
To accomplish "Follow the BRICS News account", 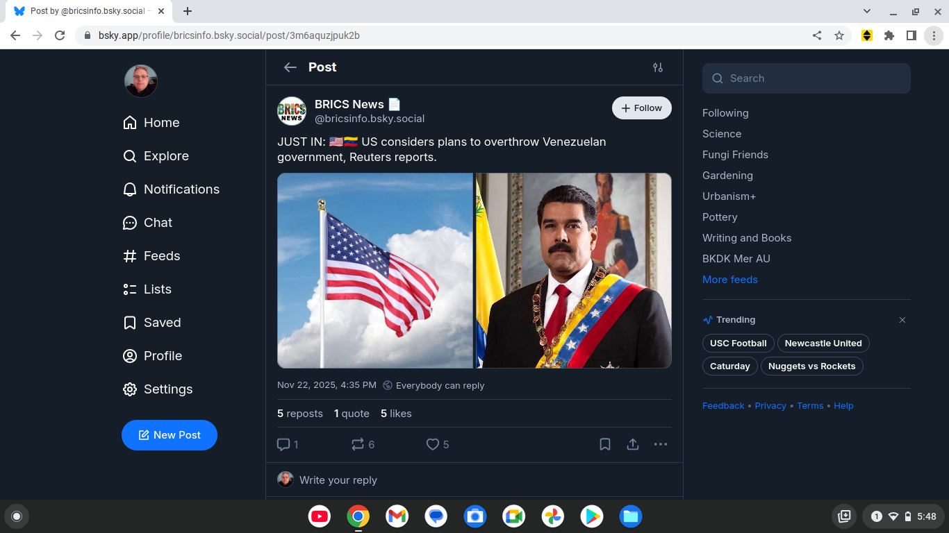I will pos(641,108).
